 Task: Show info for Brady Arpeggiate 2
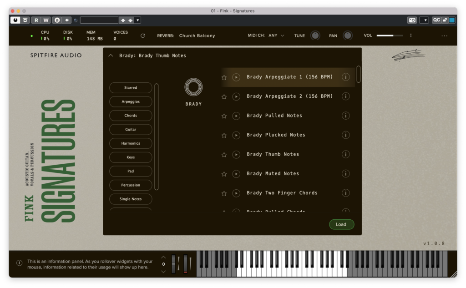[x=346, y=96]
